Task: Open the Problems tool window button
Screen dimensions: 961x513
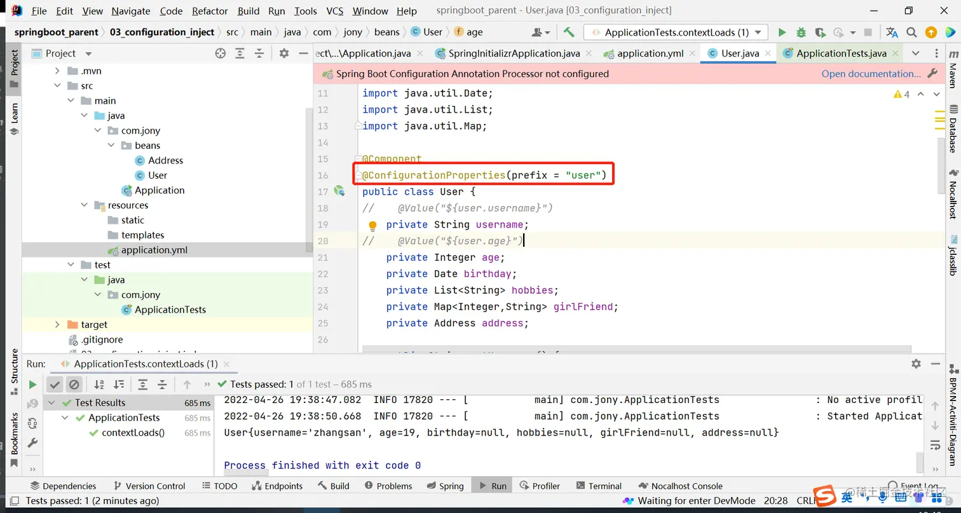Action: click(x=388, y=486)
